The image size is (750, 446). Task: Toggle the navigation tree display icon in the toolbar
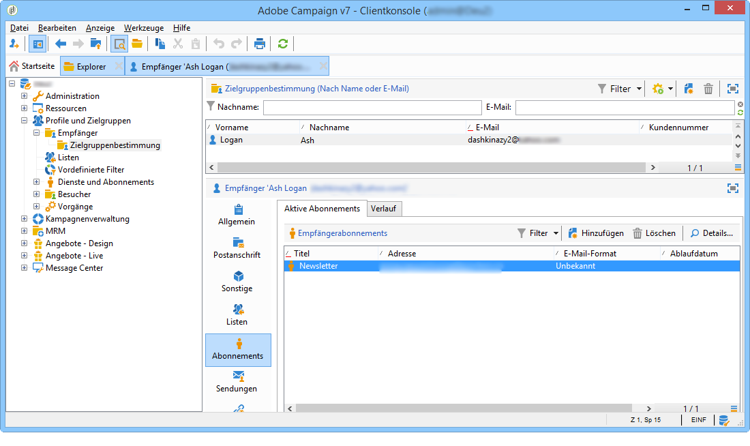tap(37, 44)
